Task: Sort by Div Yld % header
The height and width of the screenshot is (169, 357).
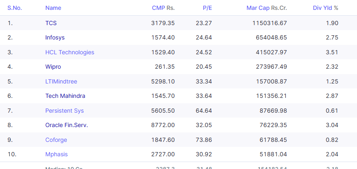Action: (x=325, y=8)
